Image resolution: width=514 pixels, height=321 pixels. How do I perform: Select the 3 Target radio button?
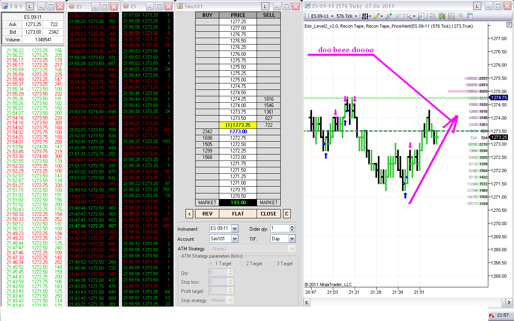pos(272,264)
